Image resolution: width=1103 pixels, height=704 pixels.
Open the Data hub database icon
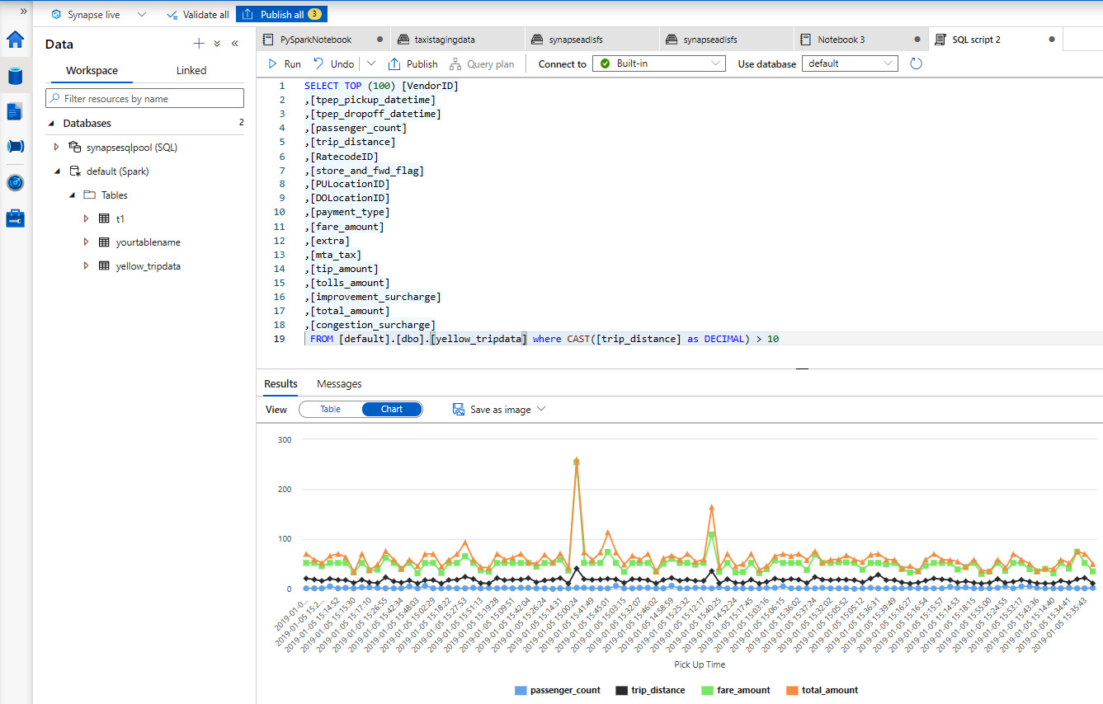pos(16,76)
